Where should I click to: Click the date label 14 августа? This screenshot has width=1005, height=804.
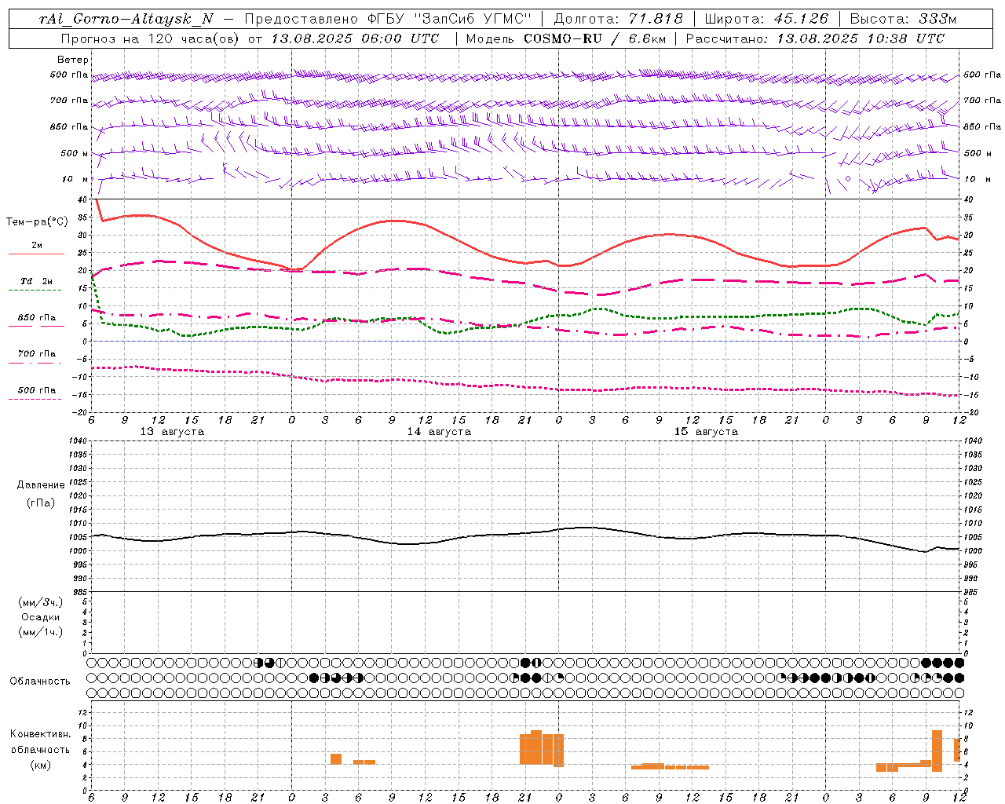point(439,432)
